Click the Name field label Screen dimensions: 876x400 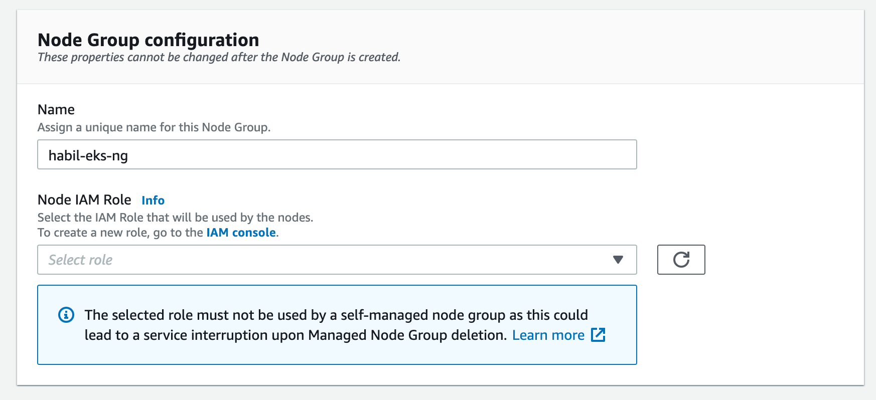[56, 109]
